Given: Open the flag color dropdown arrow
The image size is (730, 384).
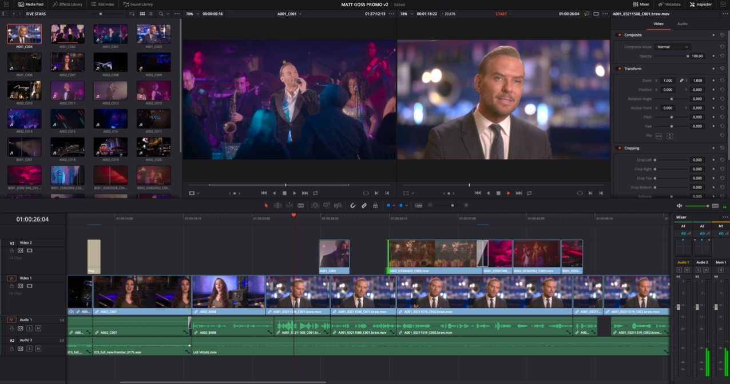Looking at the screenshot, I should click(394, 205).
